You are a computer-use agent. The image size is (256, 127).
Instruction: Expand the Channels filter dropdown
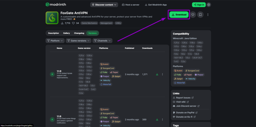click(x=102, y=41)
